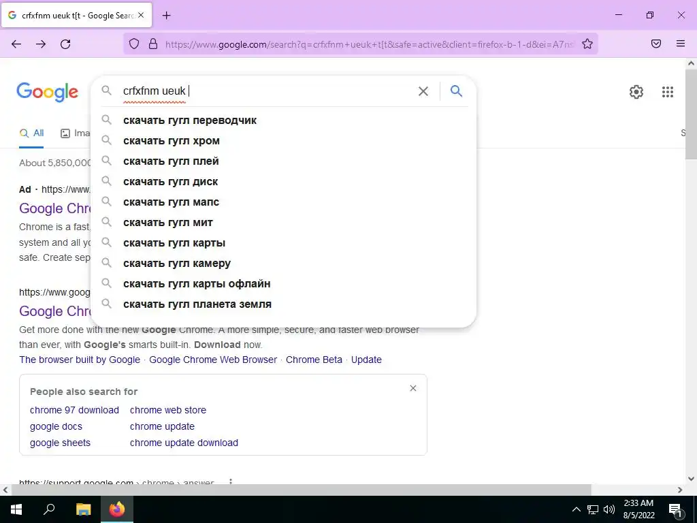Search for google docs

56,426
